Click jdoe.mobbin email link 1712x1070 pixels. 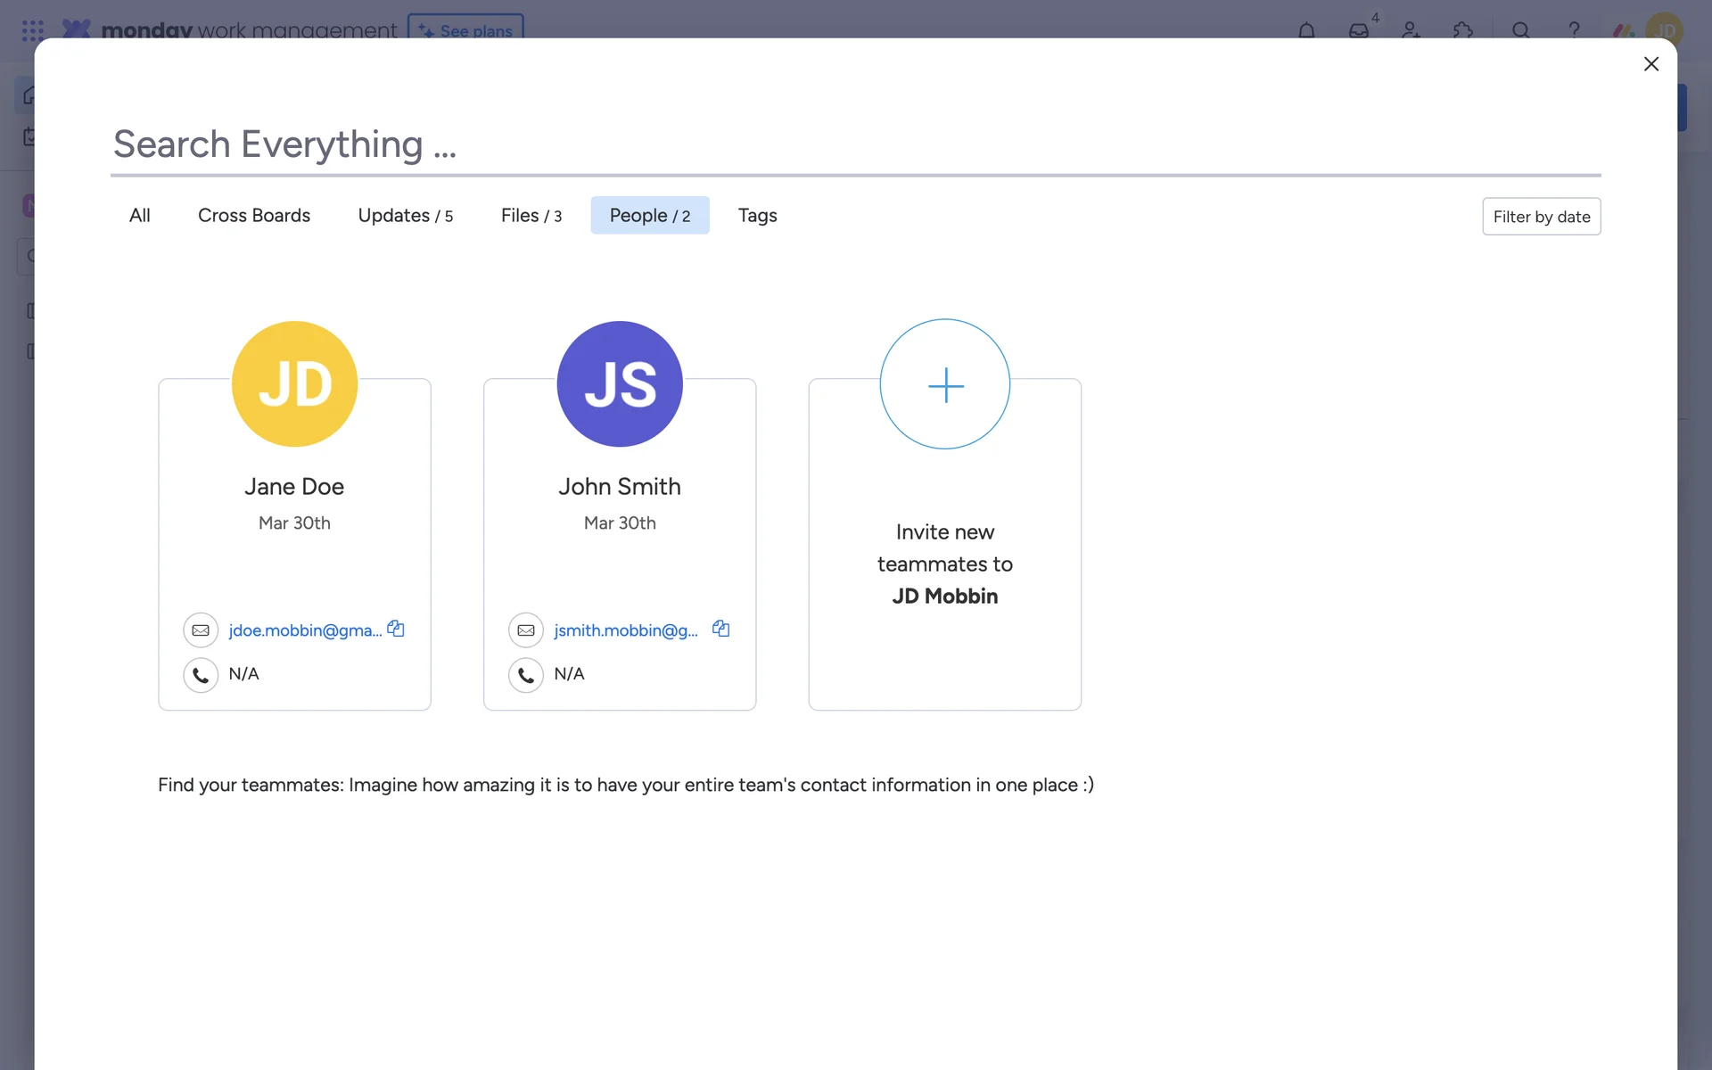point(305,630)
